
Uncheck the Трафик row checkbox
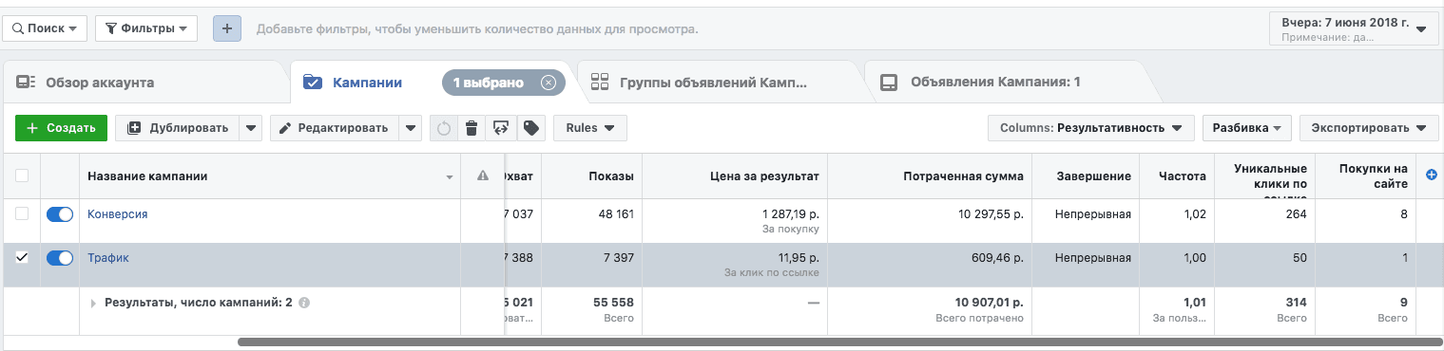tap(22, 258)
